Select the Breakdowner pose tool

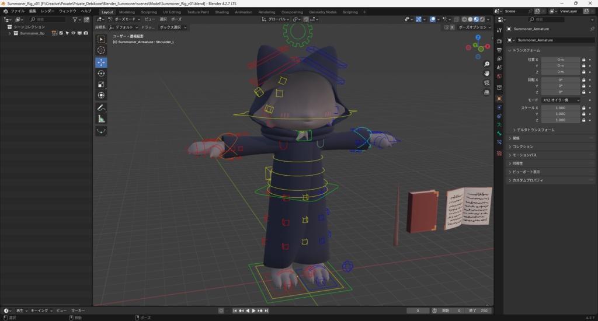[101, 131]
